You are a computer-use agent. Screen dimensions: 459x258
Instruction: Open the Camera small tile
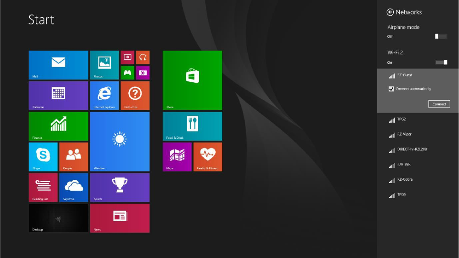143,73
